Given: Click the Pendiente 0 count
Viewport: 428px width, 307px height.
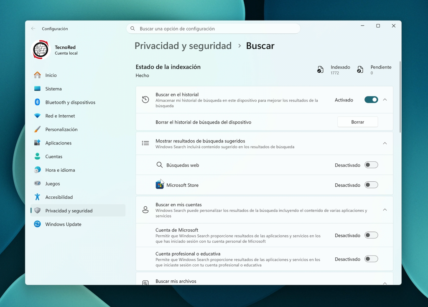Looking at the screenshot, I should point(372,73).
